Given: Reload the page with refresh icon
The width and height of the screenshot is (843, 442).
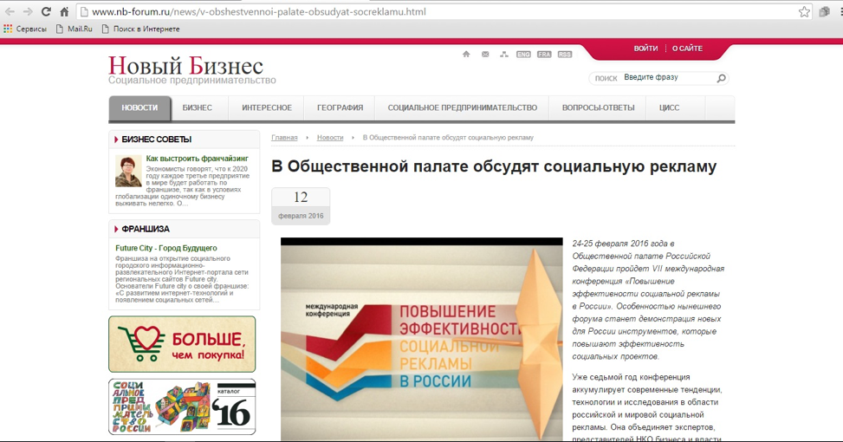Looking at the screenshot, I should (x=46, y=12).
